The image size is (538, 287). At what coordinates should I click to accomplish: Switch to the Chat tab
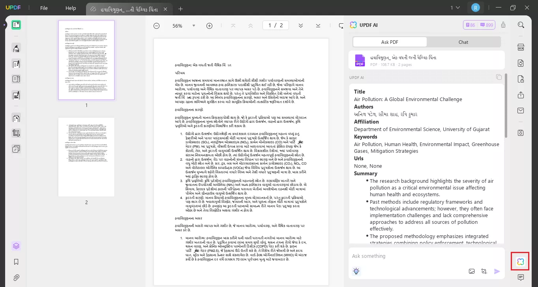(x=463, y=42)
